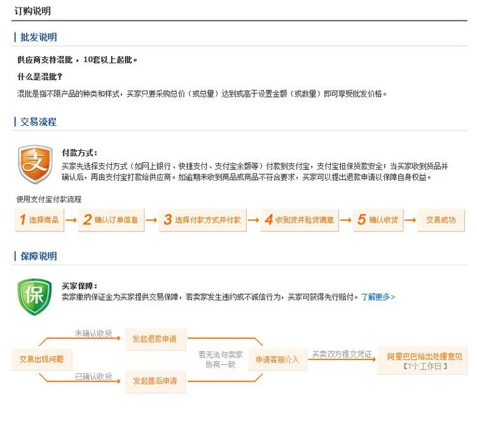Viewport: 477px width, 437px height.
Task: Click the 未确认收货 arrow label
Action: click(x=93, y=333)
